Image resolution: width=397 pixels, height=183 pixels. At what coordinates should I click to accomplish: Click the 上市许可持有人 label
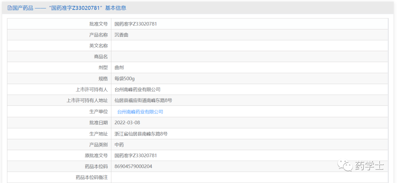pos(92,90)
